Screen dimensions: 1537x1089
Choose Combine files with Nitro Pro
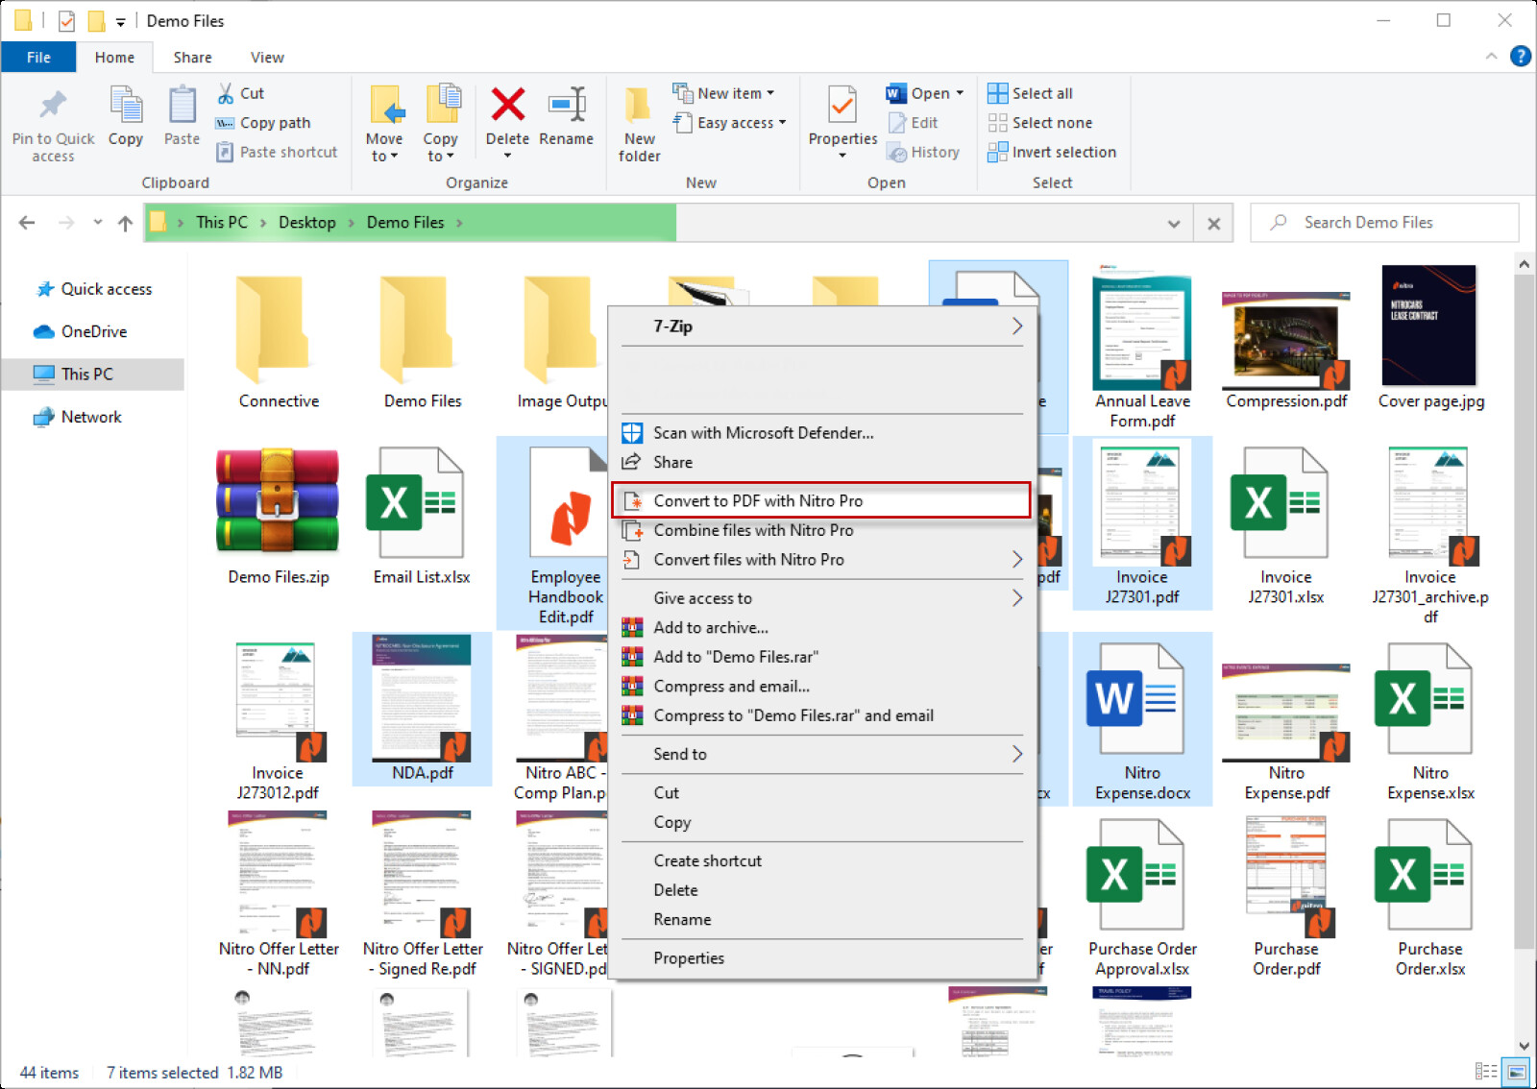point(753,529)
